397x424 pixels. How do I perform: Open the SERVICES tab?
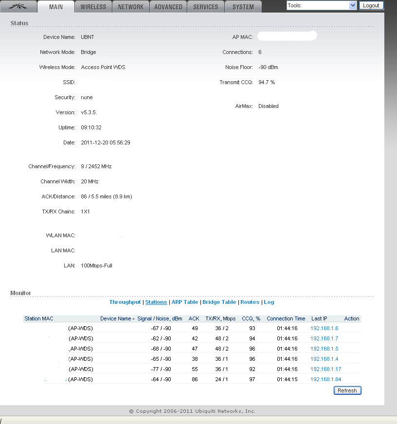click(x=206, y=7)
